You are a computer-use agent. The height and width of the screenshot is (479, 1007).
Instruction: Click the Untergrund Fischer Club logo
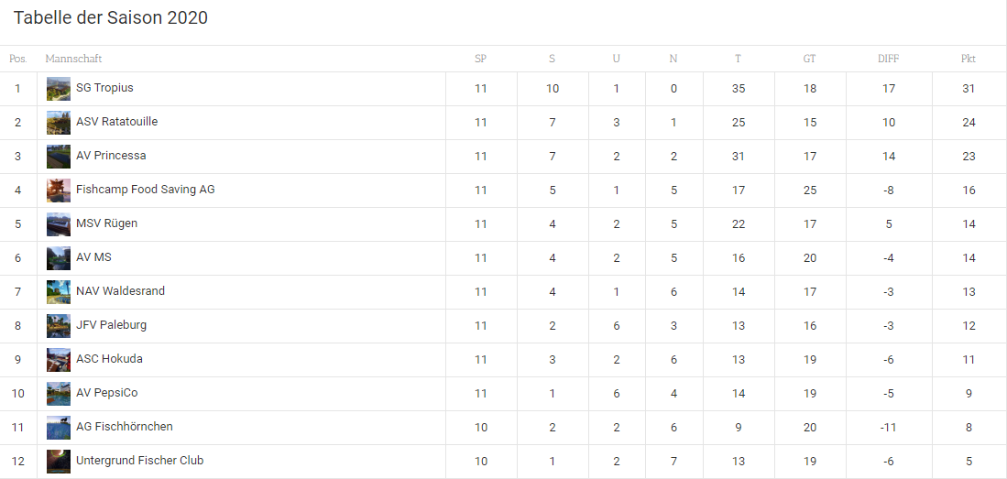click(x=59, y=462)
